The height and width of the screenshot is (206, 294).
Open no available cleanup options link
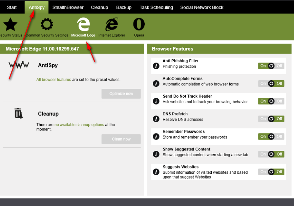pos(79,125)
